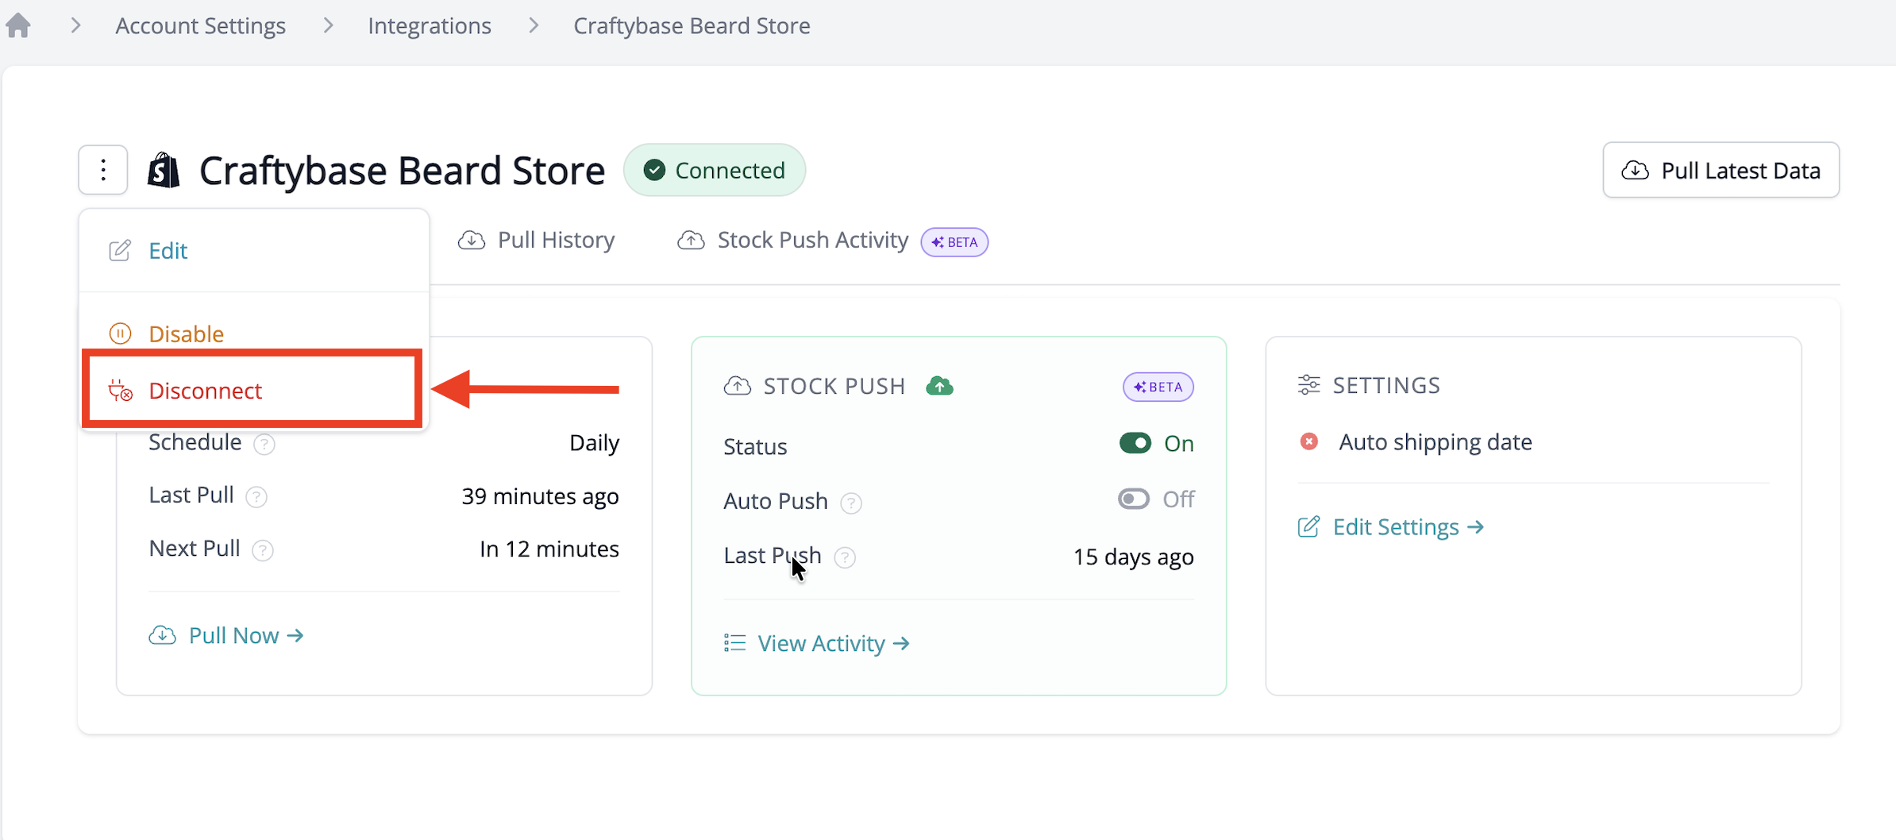Click the red X beside Auto shipping date

point(1309,441)
